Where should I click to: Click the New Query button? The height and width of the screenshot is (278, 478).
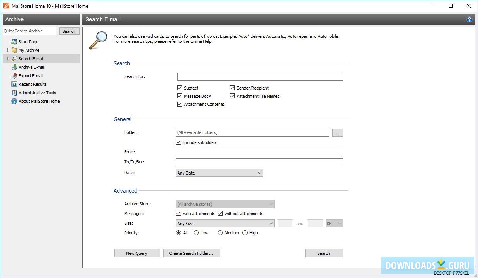click(137, 253)
